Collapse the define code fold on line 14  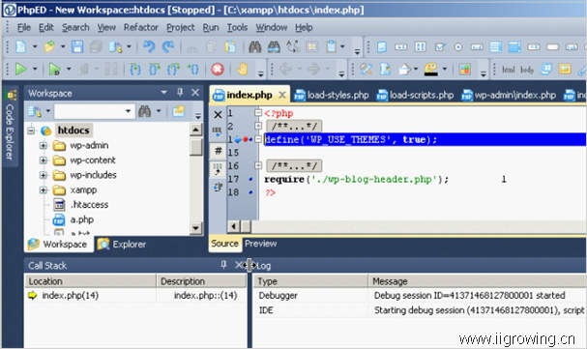point(258,139)
